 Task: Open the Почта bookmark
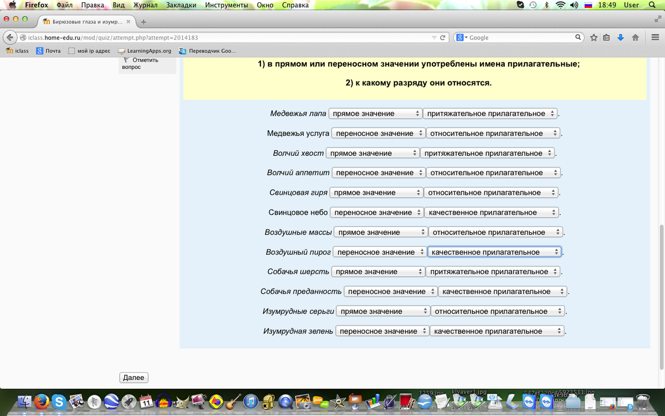(48, 51)
